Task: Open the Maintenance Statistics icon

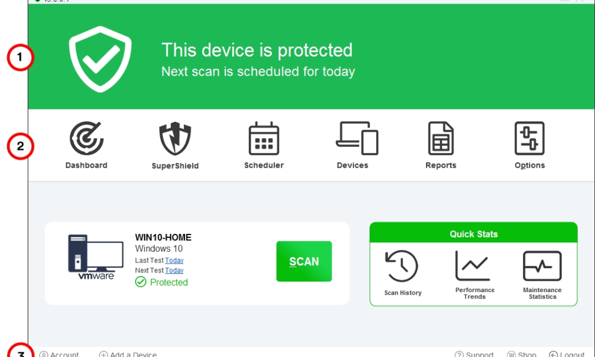Action: pos(542,267)
